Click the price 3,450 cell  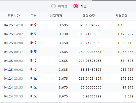63,43
